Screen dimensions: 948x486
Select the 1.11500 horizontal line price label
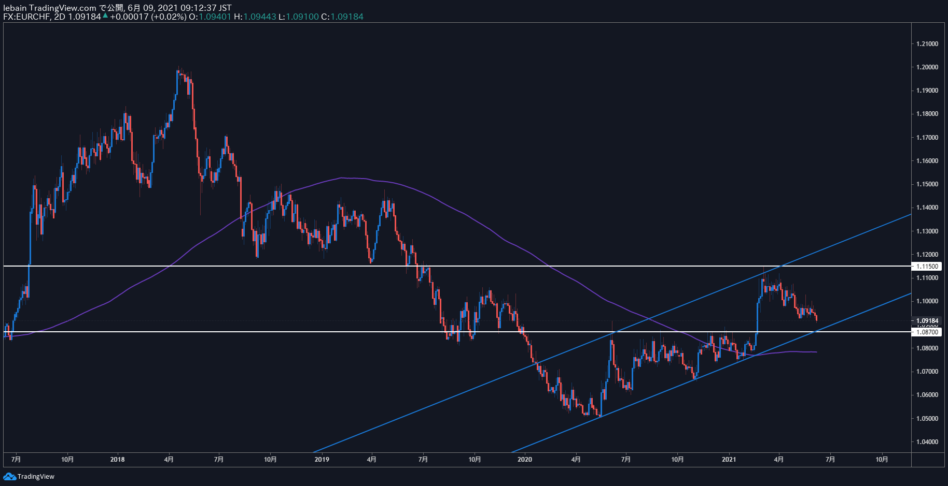927,266
